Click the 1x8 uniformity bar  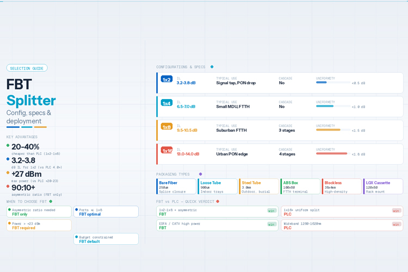[333, 129]
